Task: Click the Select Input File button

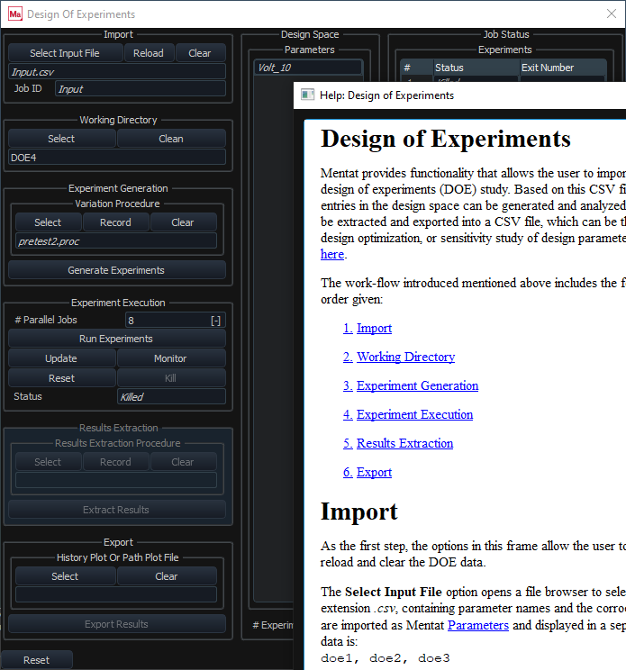Action: pyautogui.click(x=64, y=53)
